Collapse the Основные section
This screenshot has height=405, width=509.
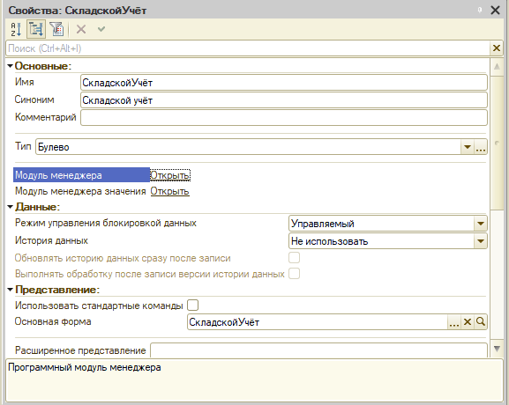[10, 66]
